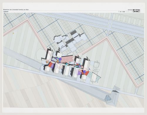Click the number "654321" in the header

tap(130, 10)
